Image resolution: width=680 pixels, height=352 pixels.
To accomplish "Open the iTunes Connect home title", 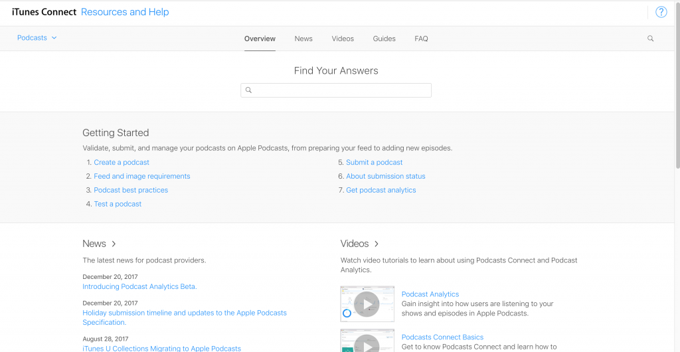I will tap(44, 12).
